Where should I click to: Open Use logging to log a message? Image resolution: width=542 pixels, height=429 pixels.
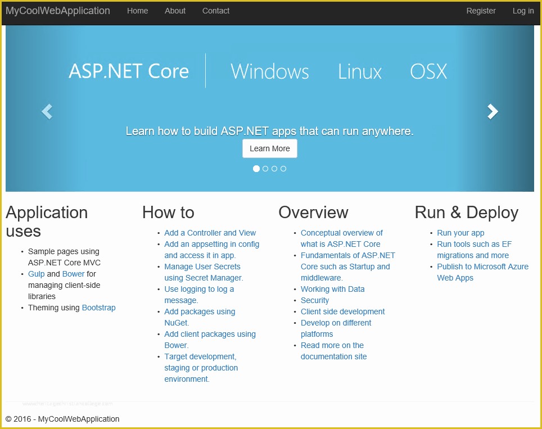[x=199, y=295]
